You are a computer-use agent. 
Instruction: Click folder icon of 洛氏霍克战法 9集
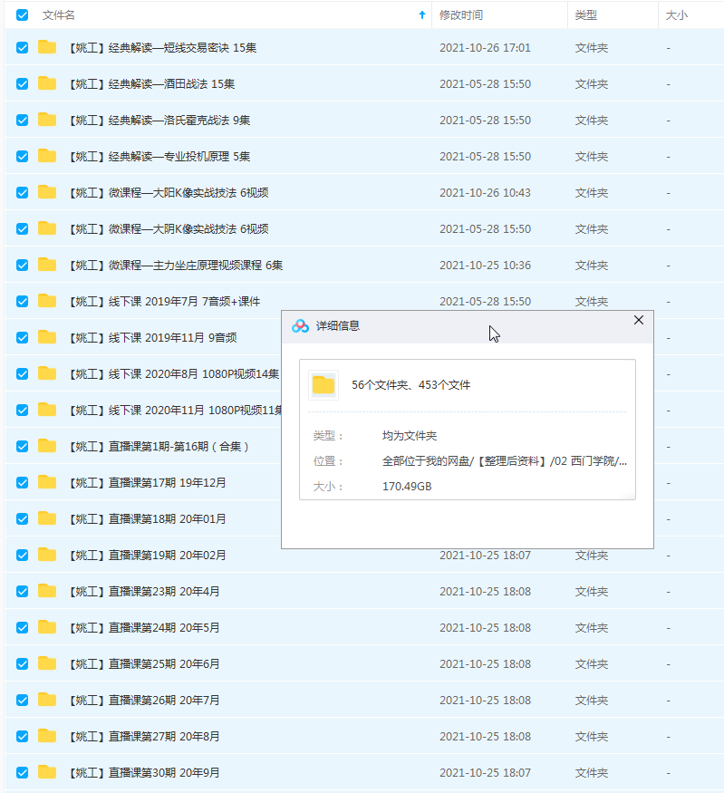pos(47,120)
